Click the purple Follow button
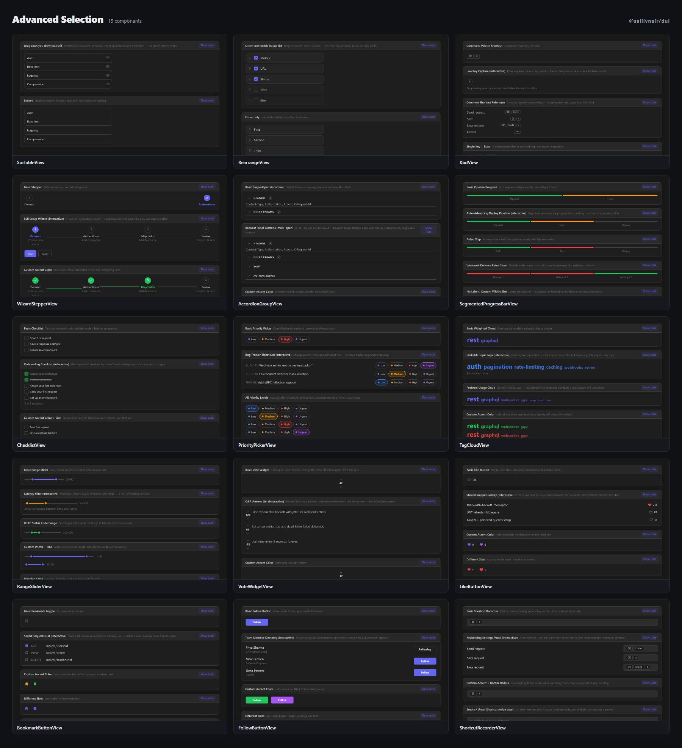The width and height of the screenshot is (682, 748). 282,700
